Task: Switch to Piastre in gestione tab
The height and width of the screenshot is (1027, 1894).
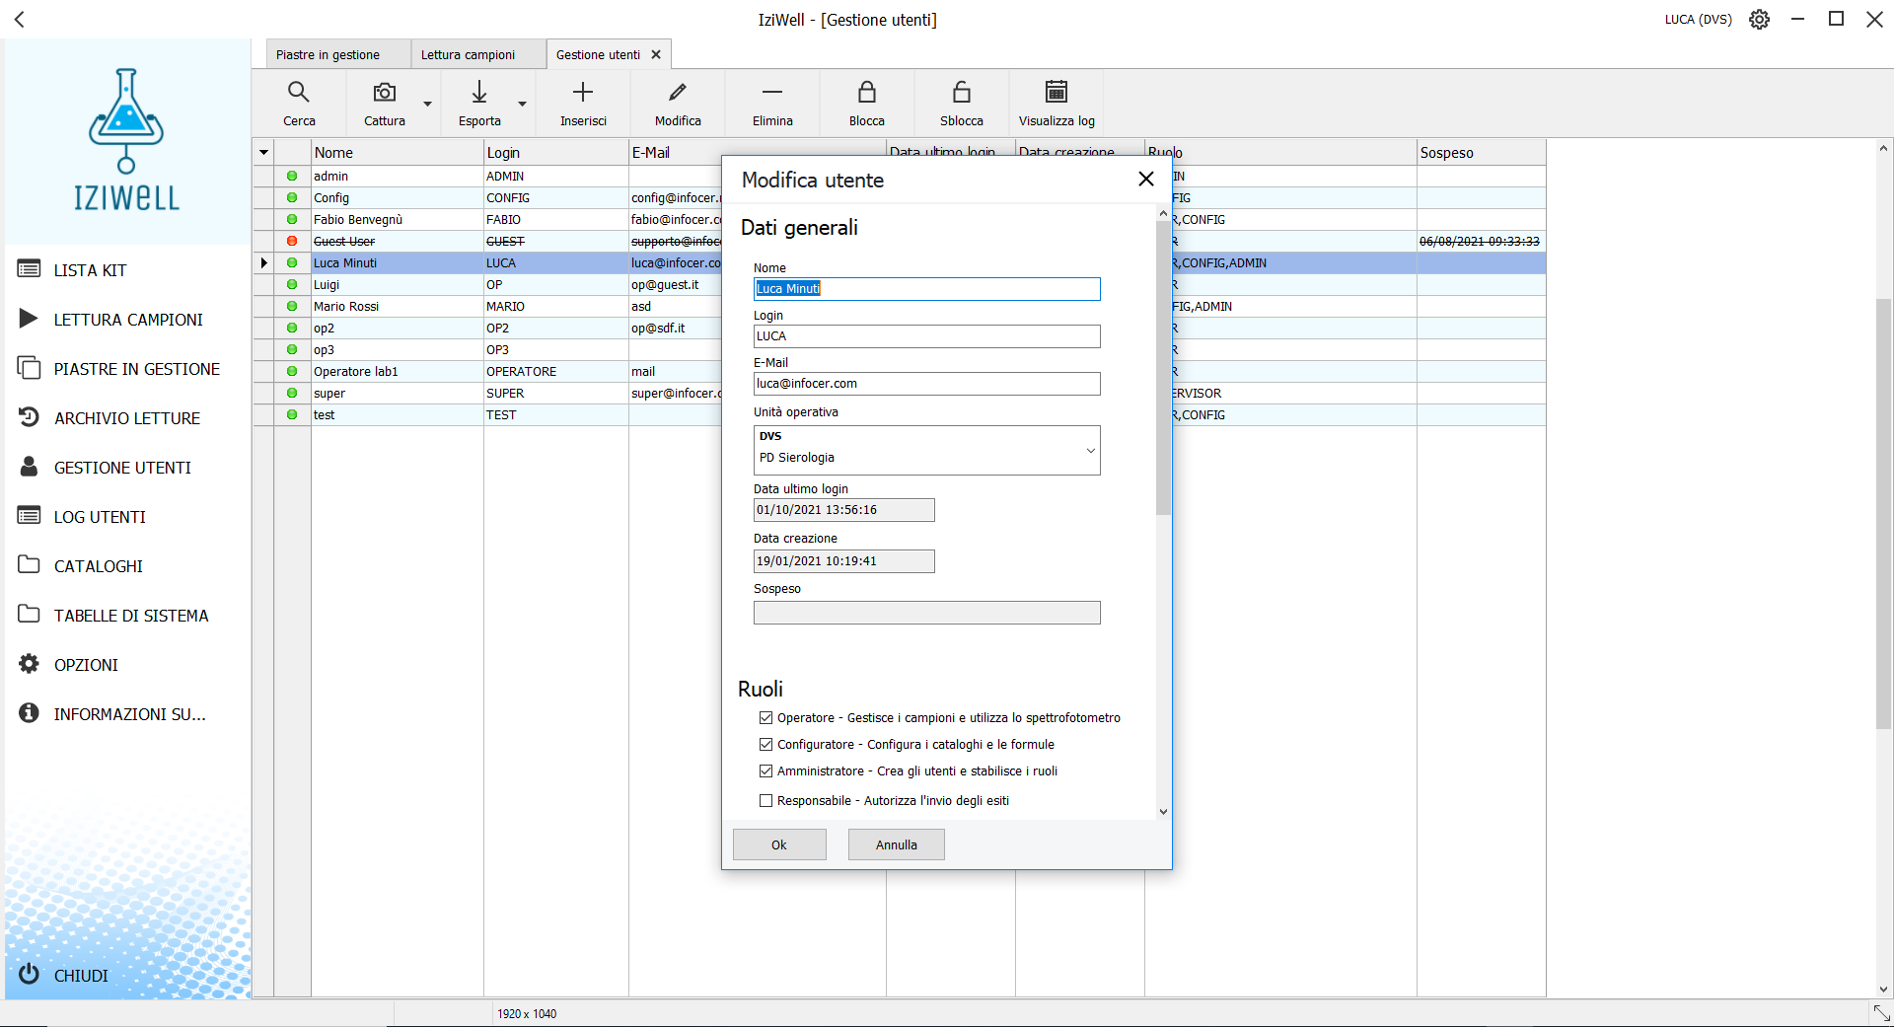Action: pyautogui.click(x=328, y=55)
